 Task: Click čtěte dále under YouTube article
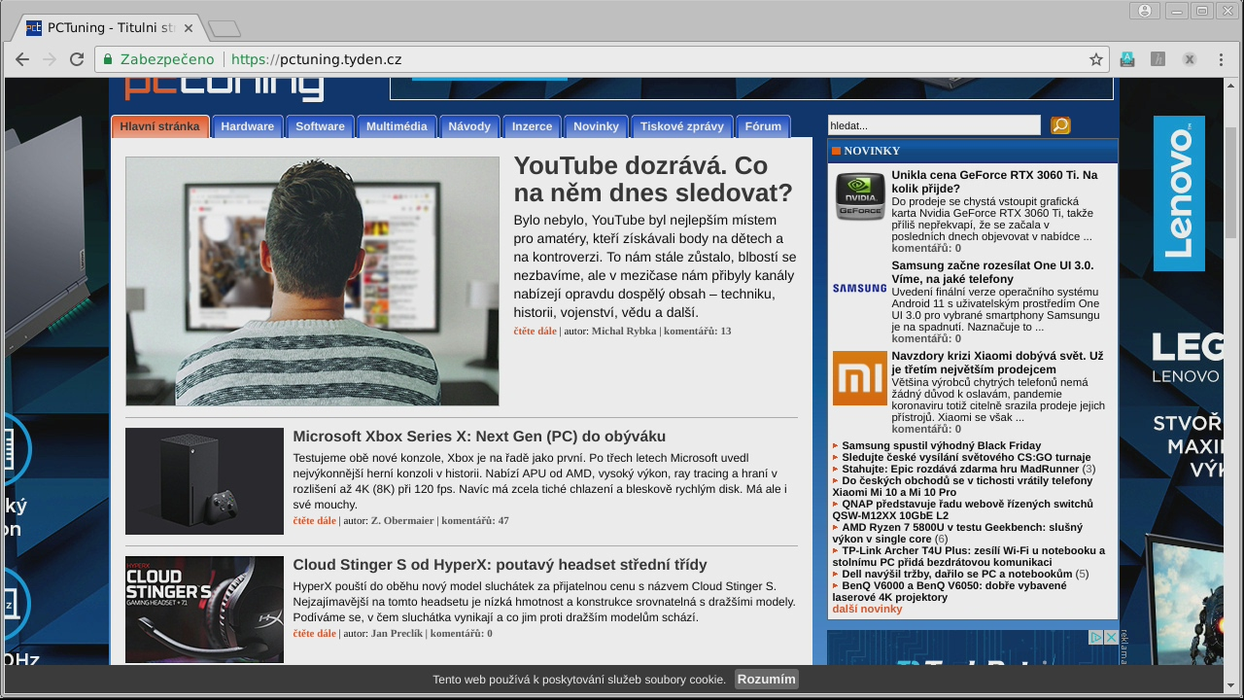(x=535, y=332)
